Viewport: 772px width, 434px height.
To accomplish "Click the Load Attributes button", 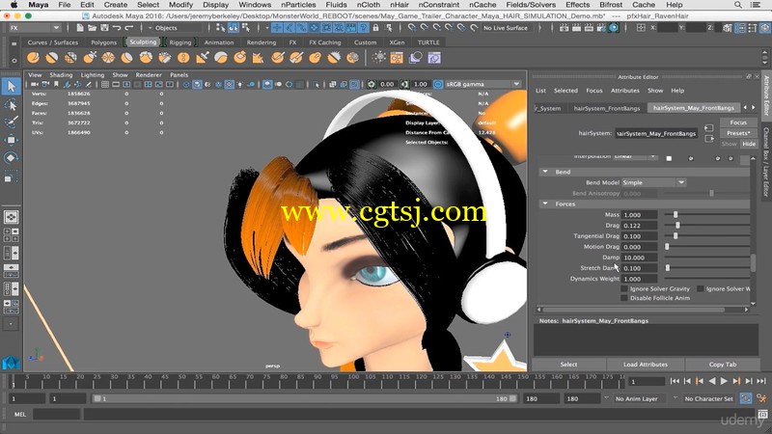I will pos(646,365).
